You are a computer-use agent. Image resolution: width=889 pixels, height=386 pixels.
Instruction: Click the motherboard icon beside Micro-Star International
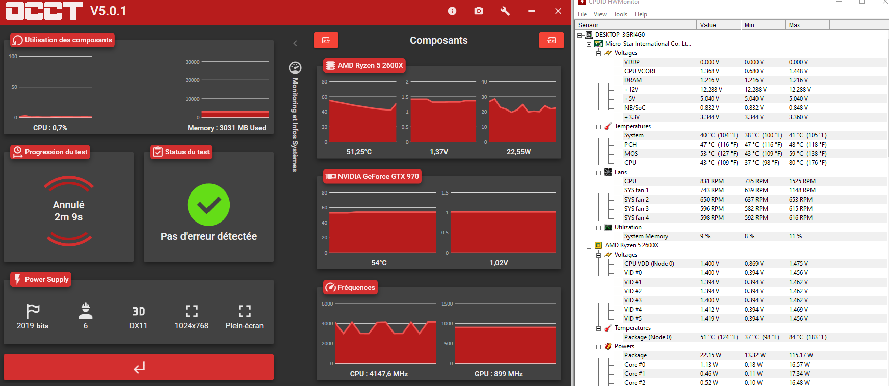(x=598, y=44)
